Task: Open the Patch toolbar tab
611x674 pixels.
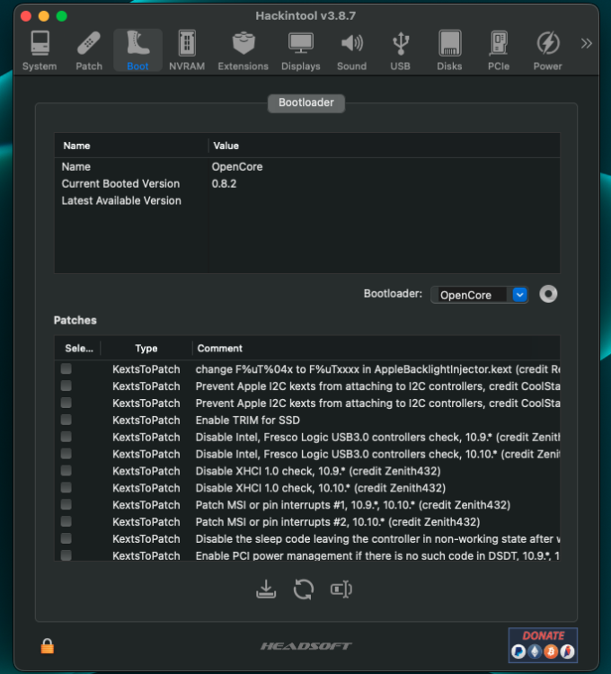Action: (89, 50)
